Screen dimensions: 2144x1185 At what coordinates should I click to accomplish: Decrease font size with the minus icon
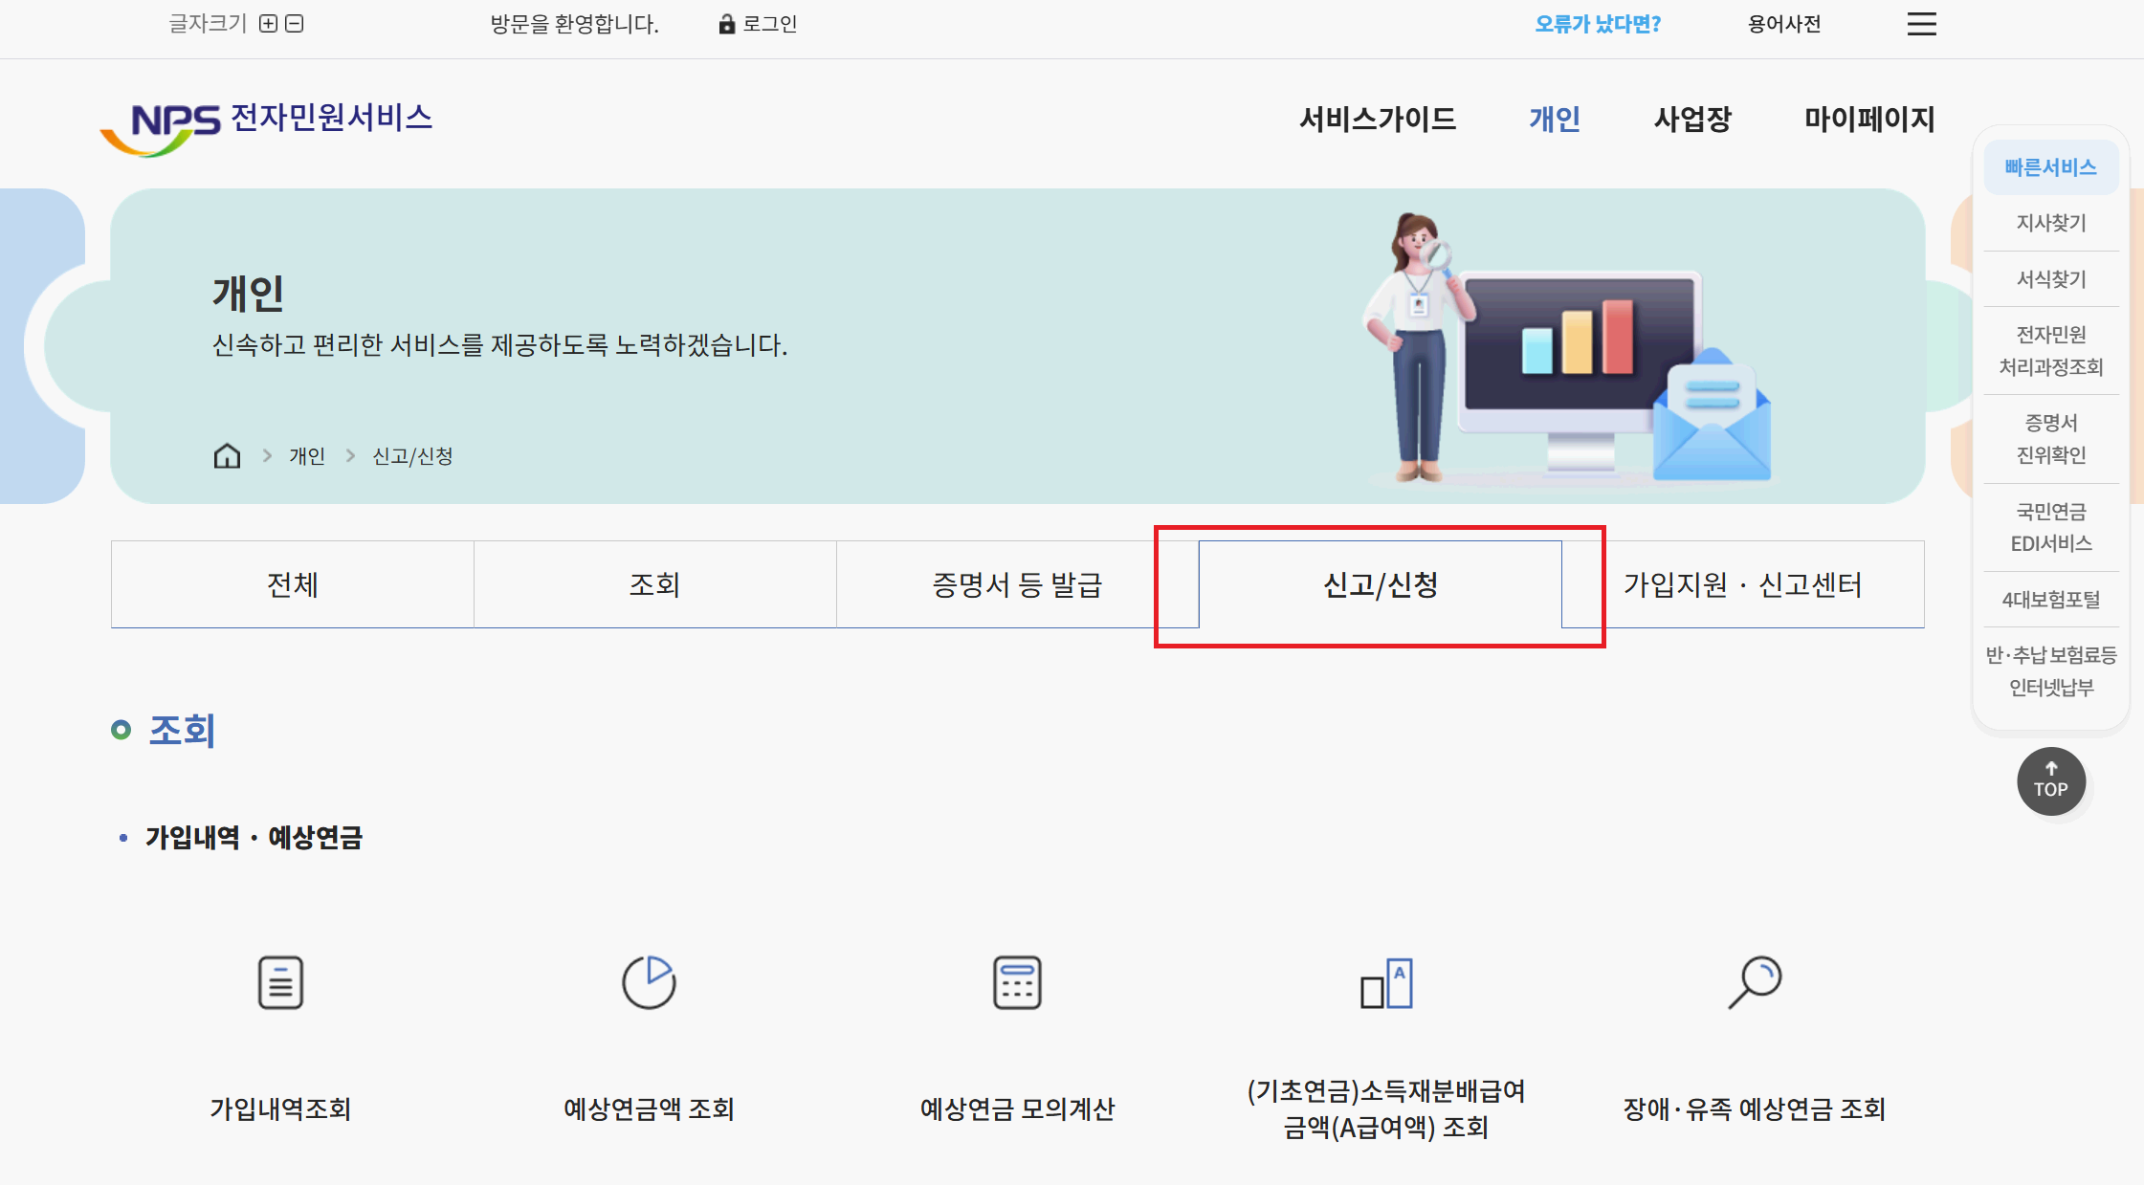tap(296, 22)
